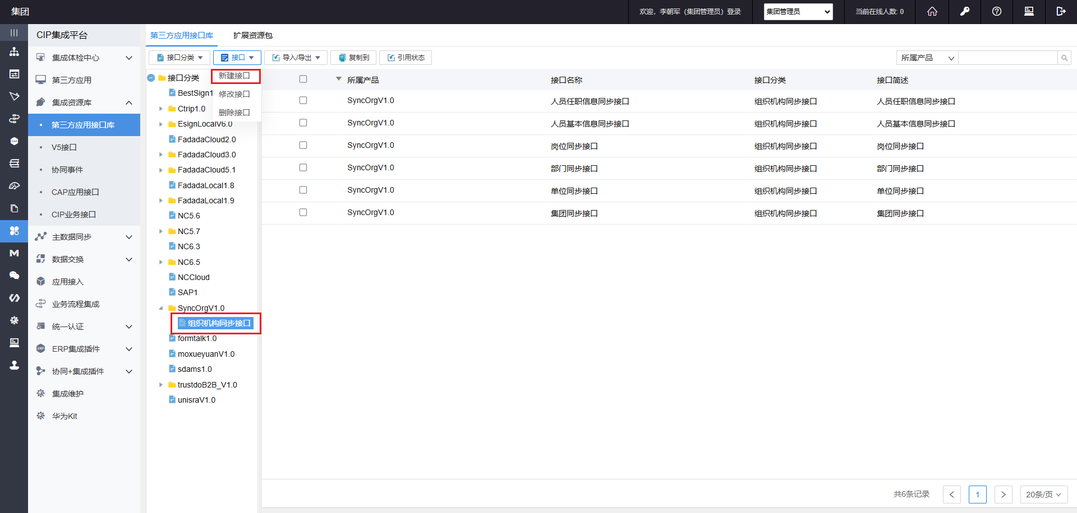The height and width of the screenshot is (513, 1077).
Task: Click the search input field
Action: coord(1007,58)
